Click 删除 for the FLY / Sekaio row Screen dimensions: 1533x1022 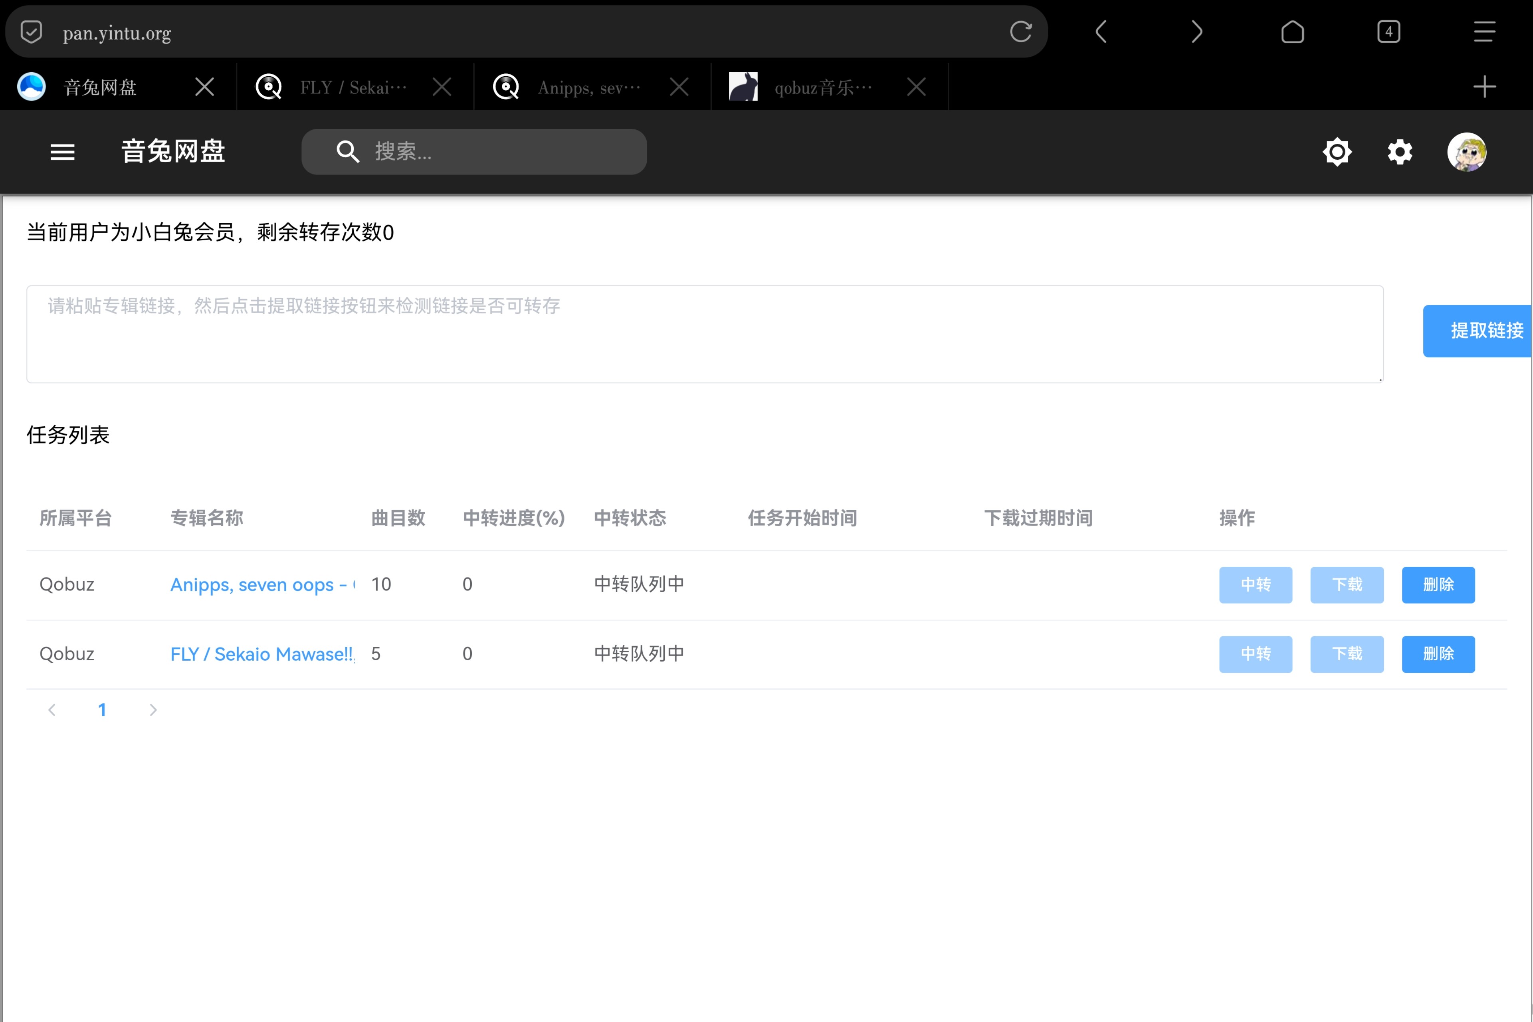(1438, 654)
